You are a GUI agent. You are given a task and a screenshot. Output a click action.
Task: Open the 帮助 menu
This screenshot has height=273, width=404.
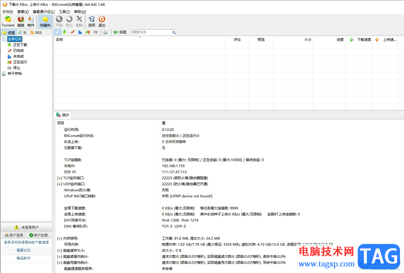[80, 12]
